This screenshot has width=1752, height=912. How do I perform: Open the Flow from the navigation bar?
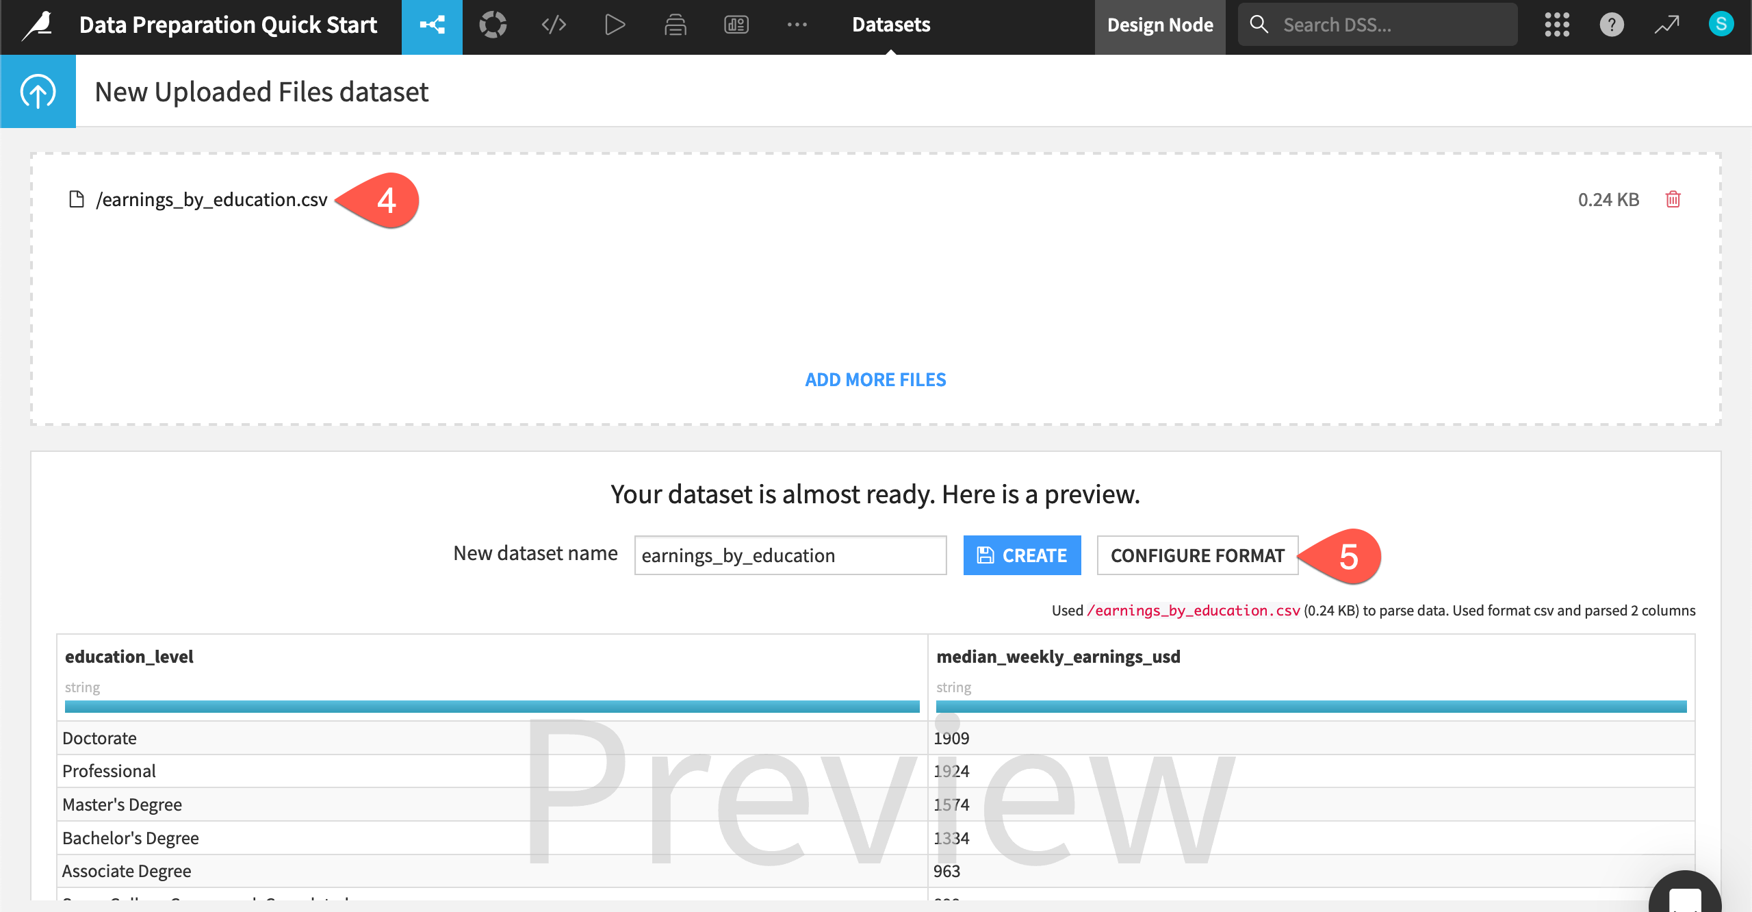coord(431,25)
